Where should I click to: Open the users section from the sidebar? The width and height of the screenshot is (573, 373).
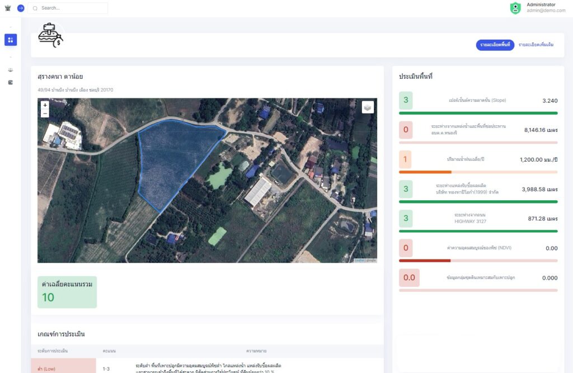[10, 70]
